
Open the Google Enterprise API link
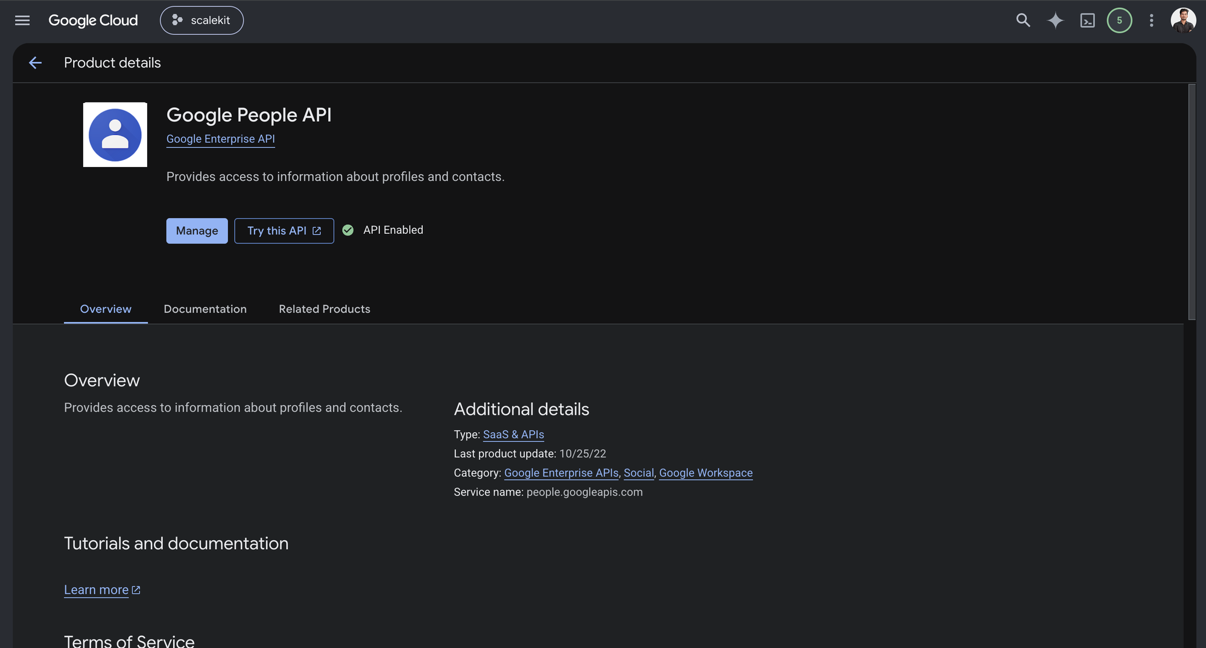coord(221,139)
